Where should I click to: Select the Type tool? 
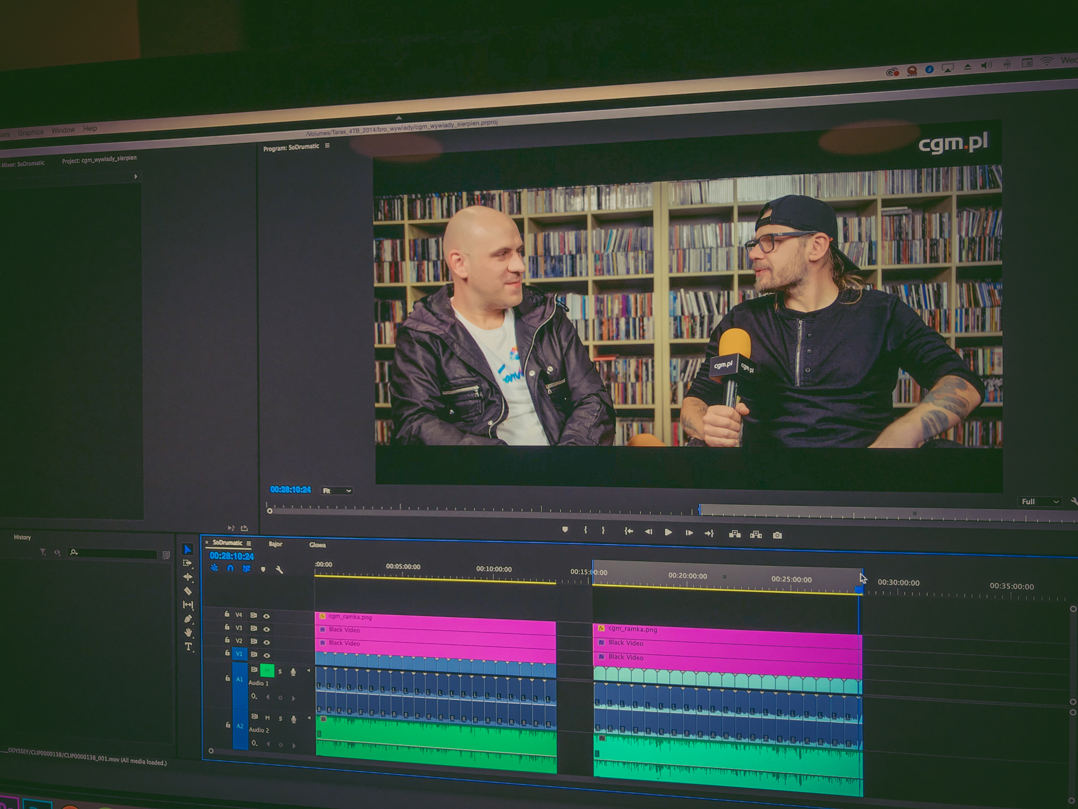point(188,647)
